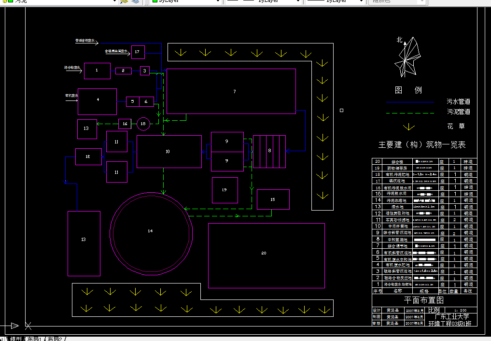
Task: Select box label 6 on the site plan
Action: click(146, 101)
